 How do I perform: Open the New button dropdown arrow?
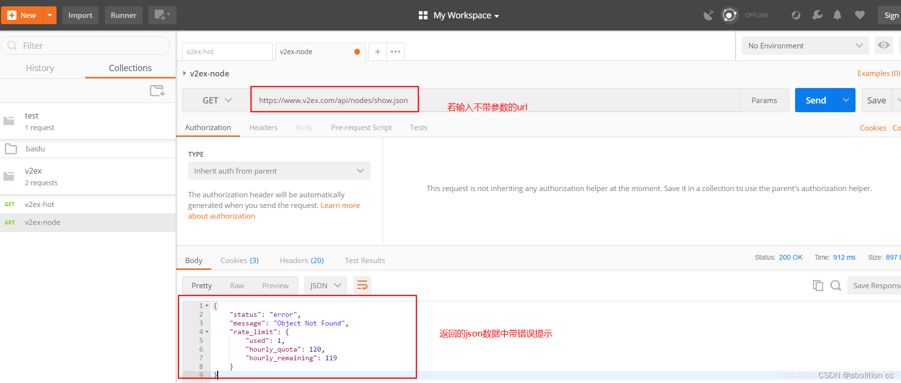point(50,15)
